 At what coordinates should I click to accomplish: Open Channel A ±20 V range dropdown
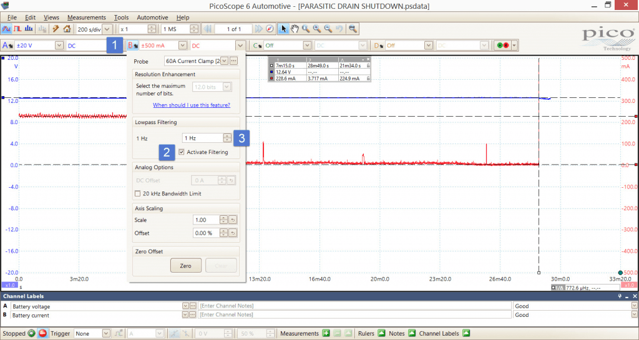coord(59,46)
